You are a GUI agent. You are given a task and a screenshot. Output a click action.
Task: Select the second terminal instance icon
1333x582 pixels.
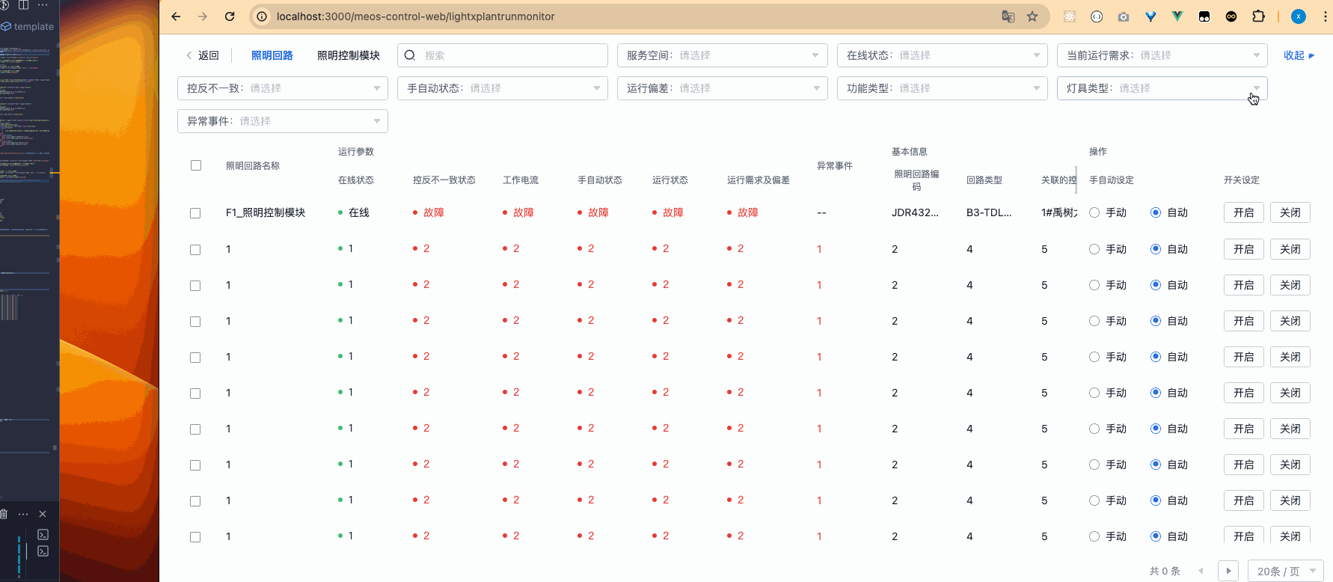[43, 551]
